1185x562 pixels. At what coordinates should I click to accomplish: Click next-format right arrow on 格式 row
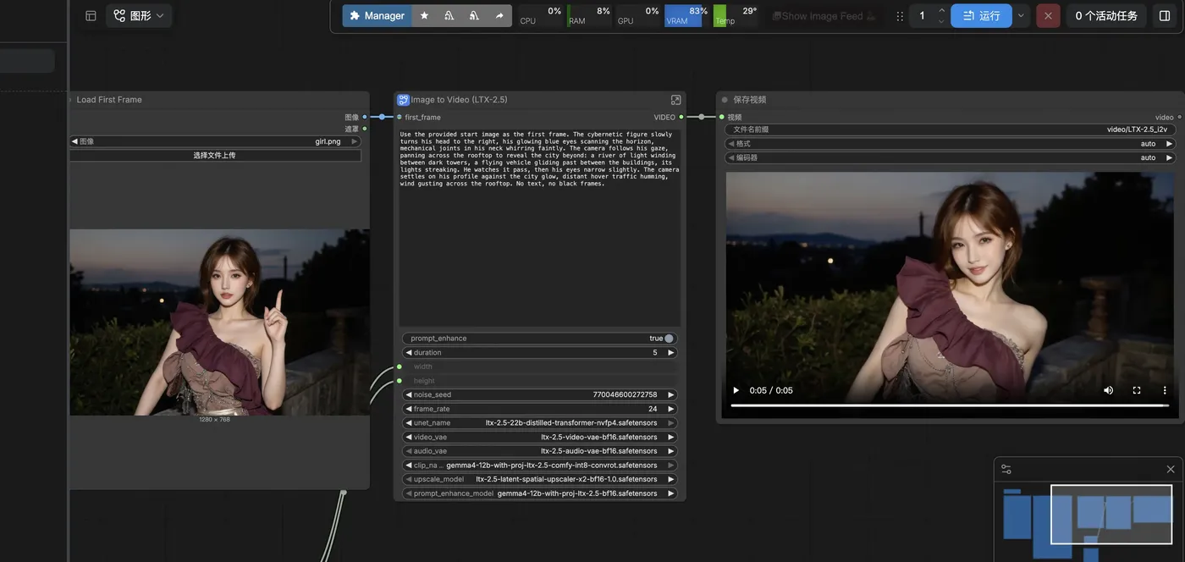(1170, 144)
